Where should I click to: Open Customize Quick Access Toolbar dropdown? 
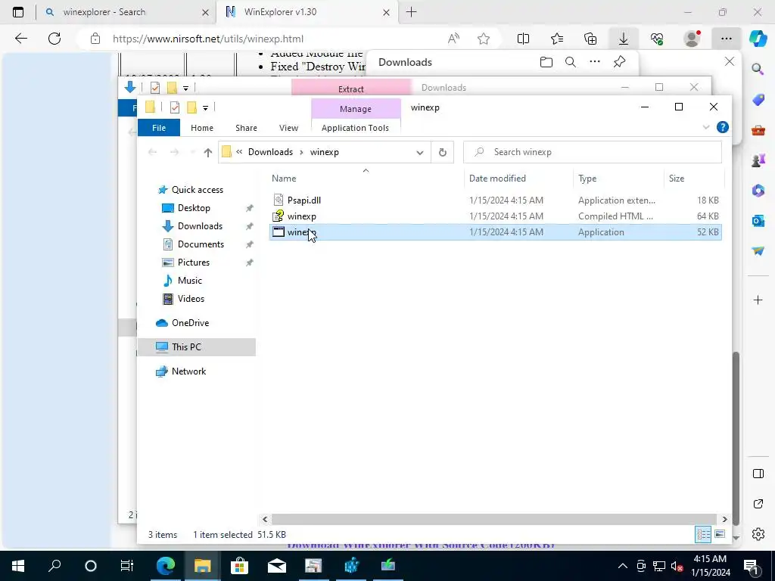[x=205, y=107]
